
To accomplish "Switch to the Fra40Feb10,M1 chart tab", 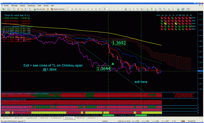I will click(x=56, y=118).
